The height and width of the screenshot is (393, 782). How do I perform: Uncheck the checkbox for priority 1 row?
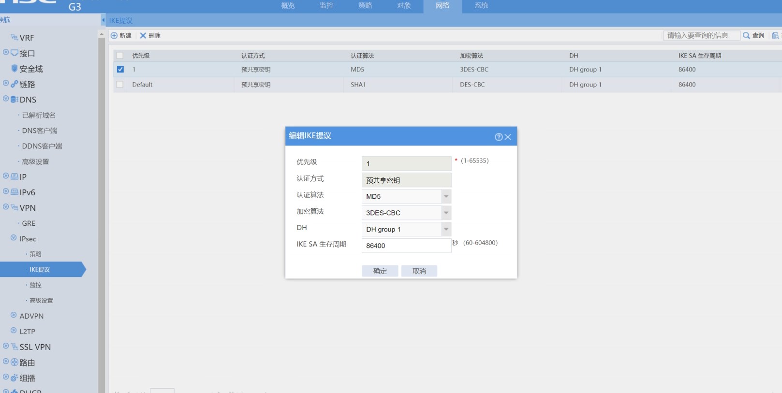click(x=120, y=69)
